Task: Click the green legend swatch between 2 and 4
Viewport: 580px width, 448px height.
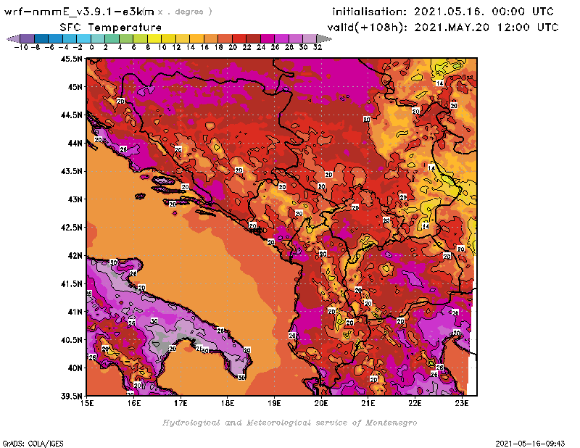Action: click(x=112, y=38)
